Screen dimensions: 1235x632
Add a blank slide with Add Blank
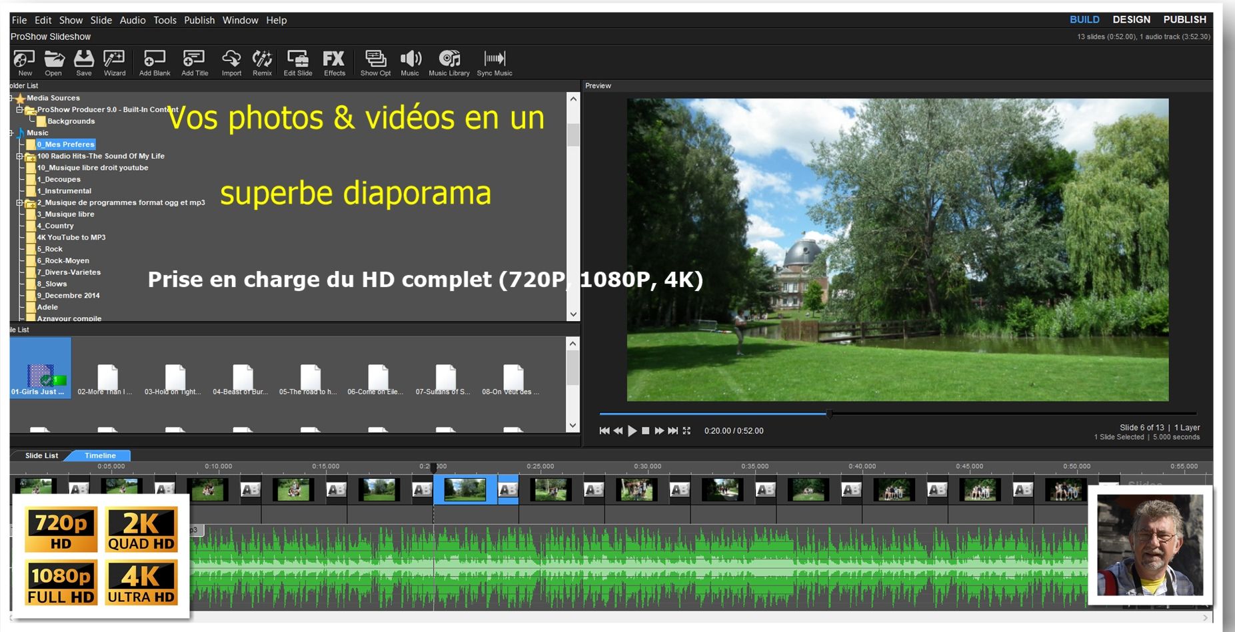tap(155, 63)
